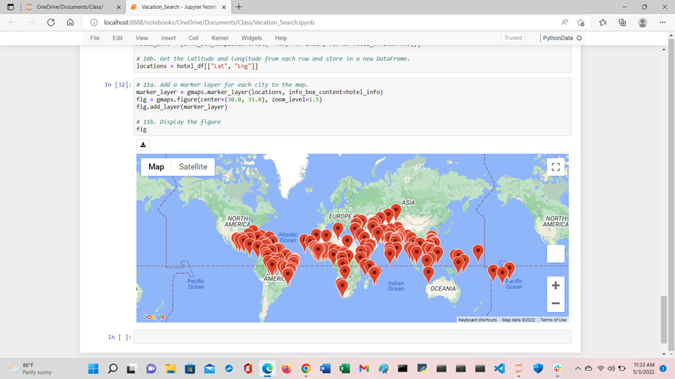Close the OneDrive/Documents/Class tab

pos(119,8)
